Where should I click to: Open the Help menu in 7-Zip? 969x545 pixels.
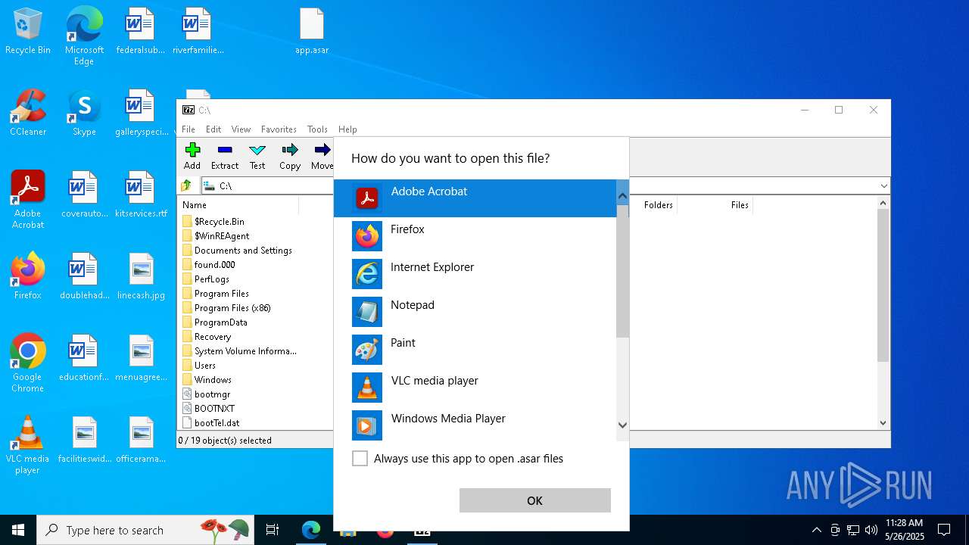point(347,129)
